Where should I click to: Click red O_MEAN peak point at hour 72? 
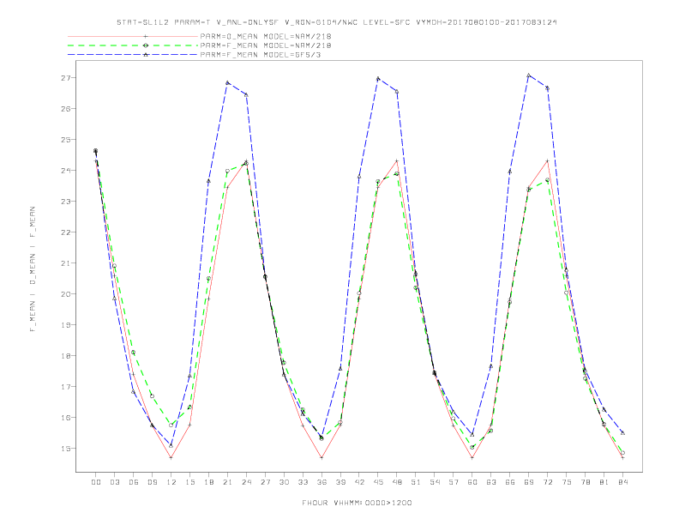point(547,161)
